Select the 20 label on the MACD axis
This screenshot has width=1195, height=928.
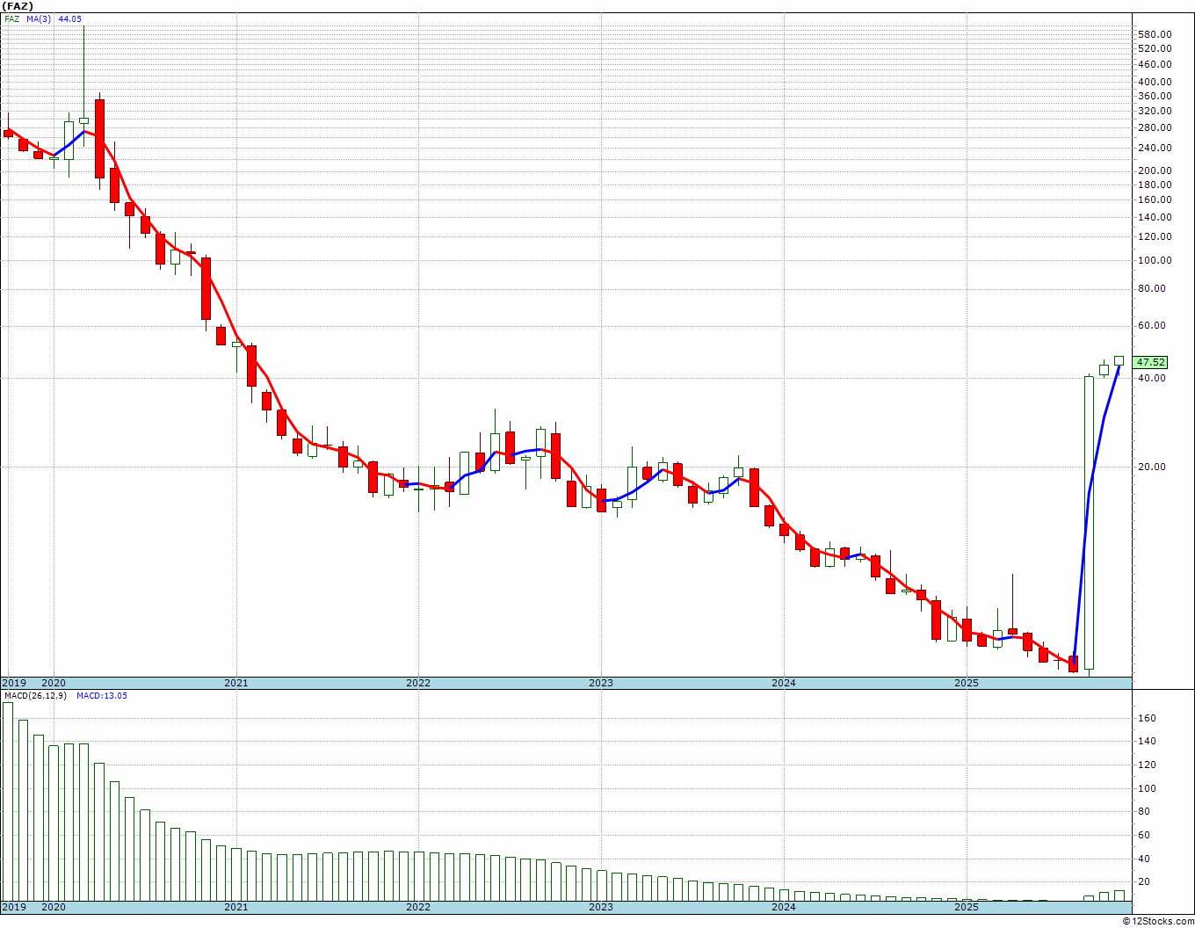(1145, 882)
